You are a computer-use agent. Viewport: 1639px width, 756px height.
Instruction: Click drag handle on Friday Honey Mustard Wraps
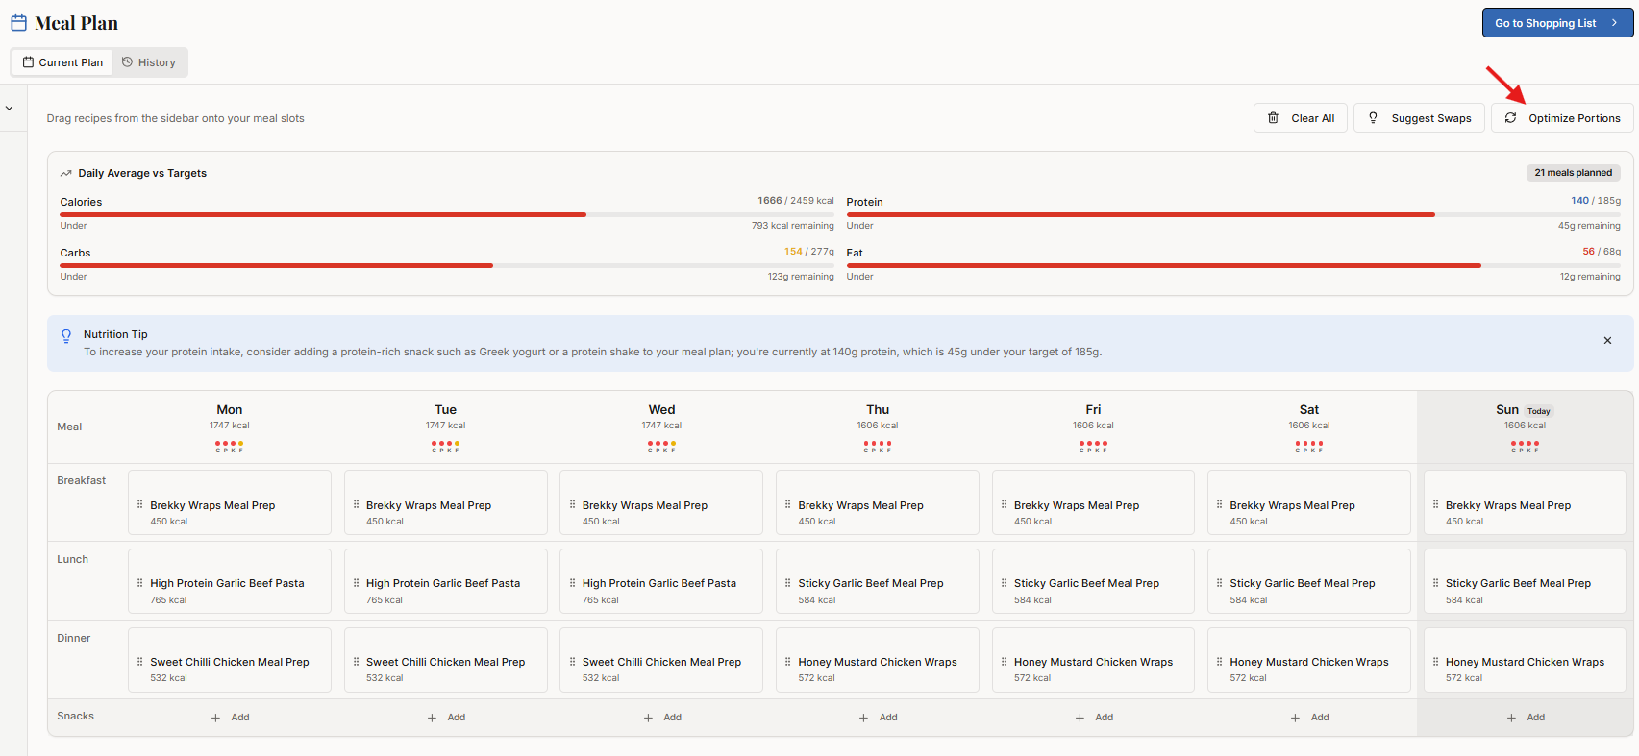1005,662
